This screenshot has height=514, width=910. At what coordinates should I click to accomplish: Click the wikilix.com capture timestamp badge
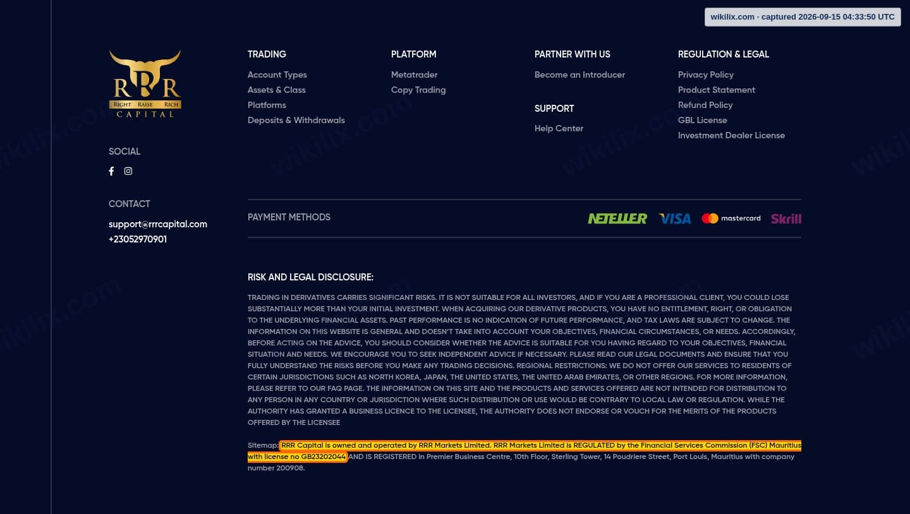tap(803, 17)
